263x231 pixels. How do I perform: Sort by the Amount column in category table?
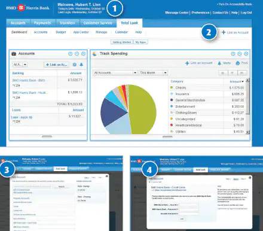point(237,81)
